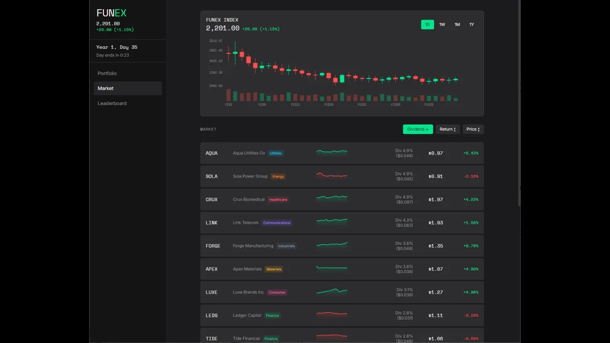Screen dimensions: 610x343
Task: Click Link Telecom company name
Action: 246,222
